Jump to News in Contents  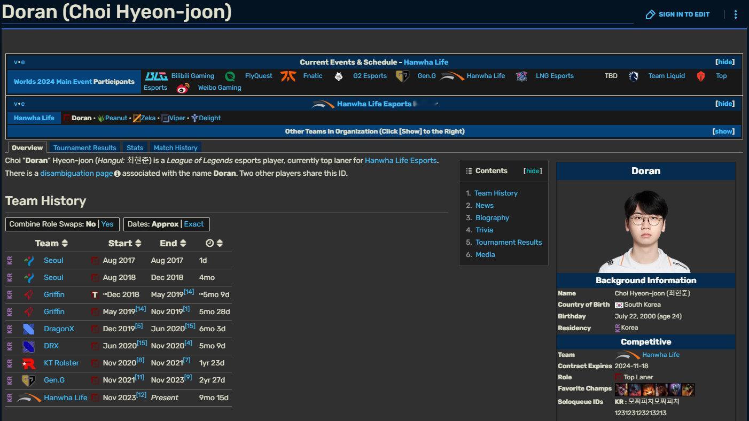485,206
